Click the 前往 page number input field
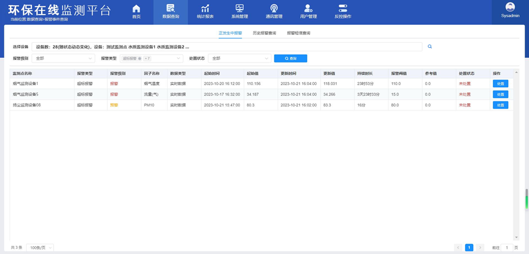This screenshot has height=254, width=529. [507, 248]
